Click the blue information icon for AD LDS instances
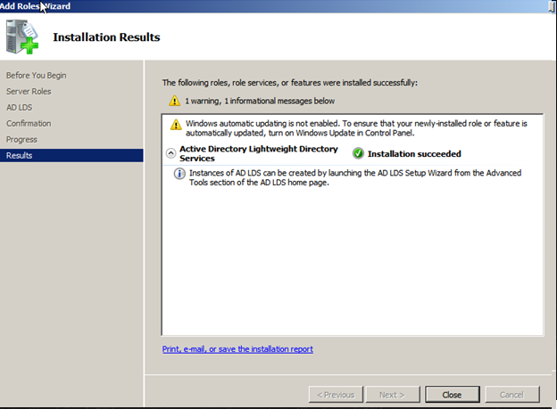 click(x=179, y=174)
